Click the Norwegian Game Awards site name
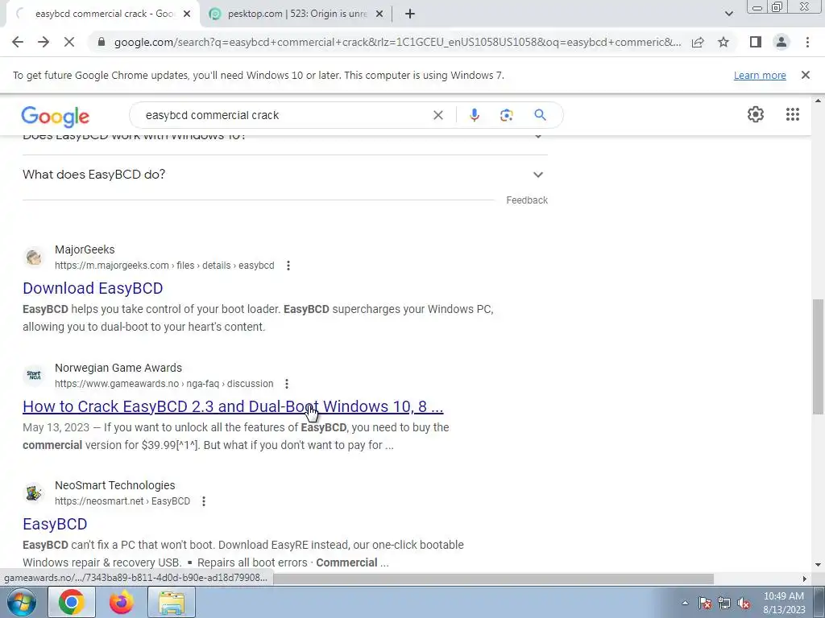This screenshot has width=825, height=618. (x=118, y=368)
